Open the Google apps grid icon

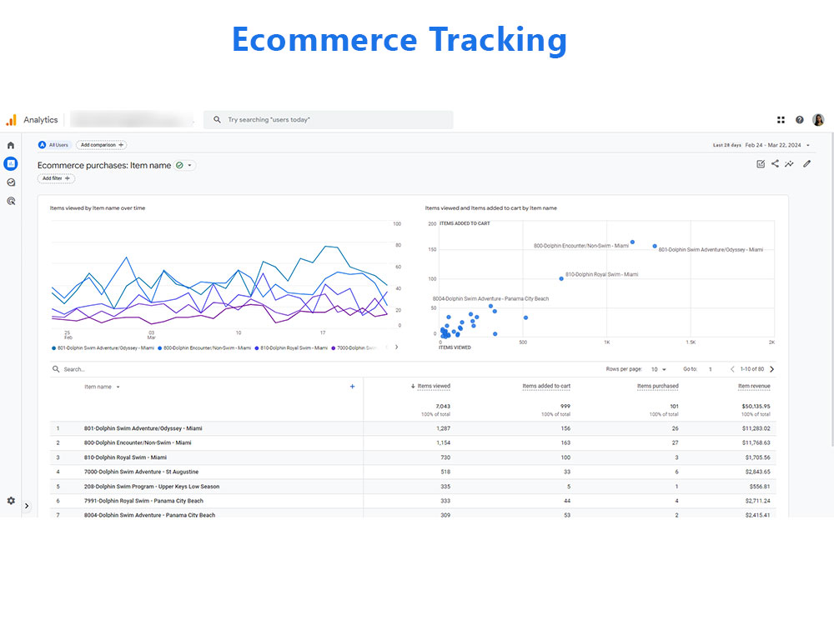[781, 120]
